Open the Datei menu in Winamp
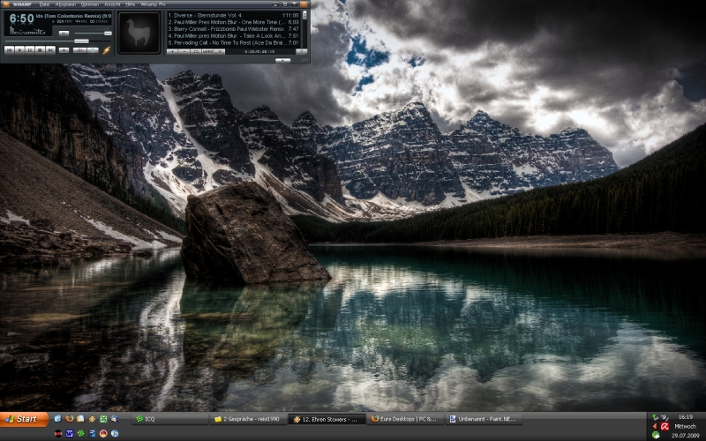This screenshot has height=441, width=706. (x=45, y=4)
